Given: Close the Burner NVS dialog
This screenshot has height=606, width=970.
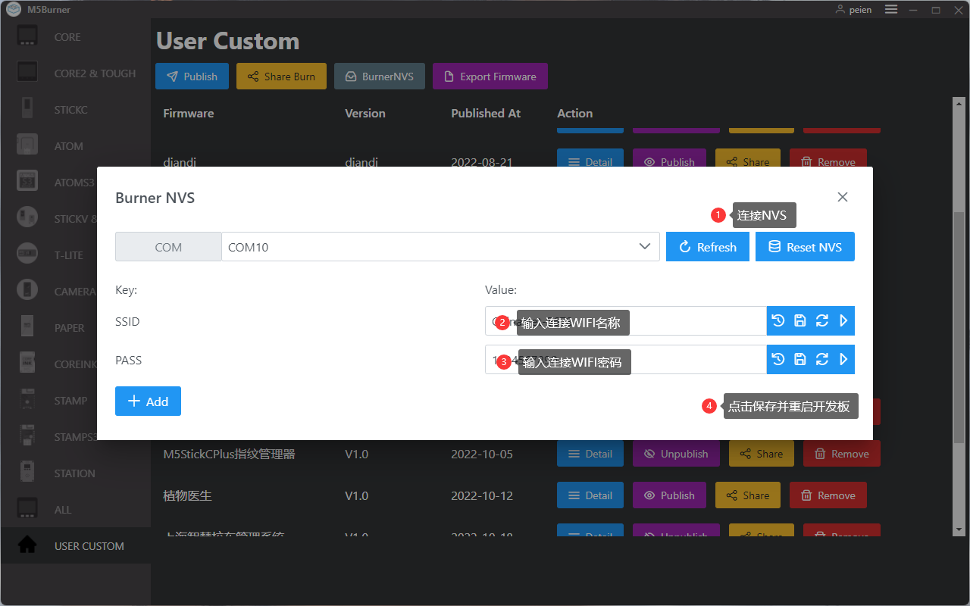Looking at the screenshot, I should pos(842,197).
